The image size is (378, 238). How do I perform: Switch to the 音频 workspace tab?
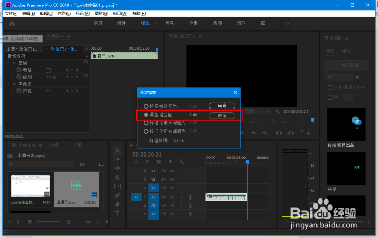[x=217, y=23]
